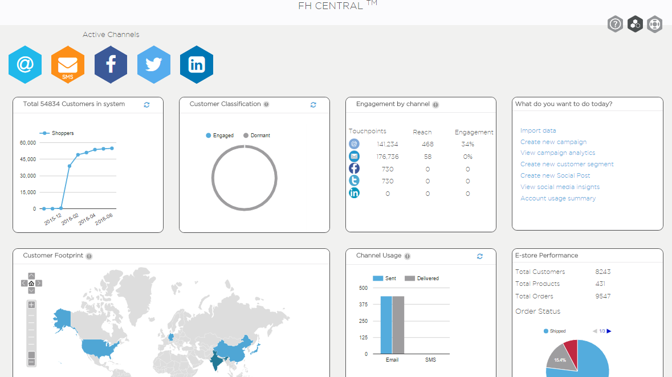Open the LinkedIn active channel
The image size is (672, 377).
point(197,65)
